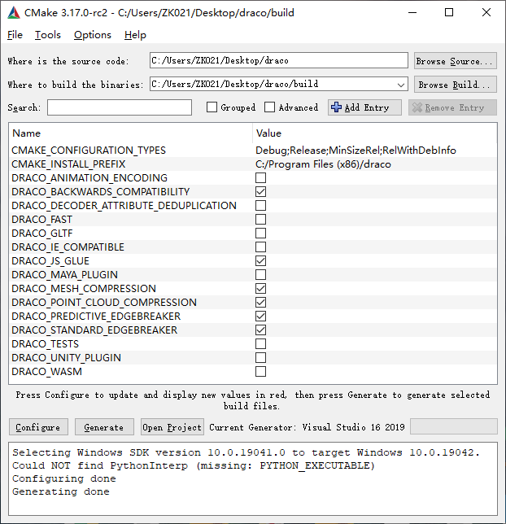Click the Configure button

pyautogui.click(x=38, y=426)
